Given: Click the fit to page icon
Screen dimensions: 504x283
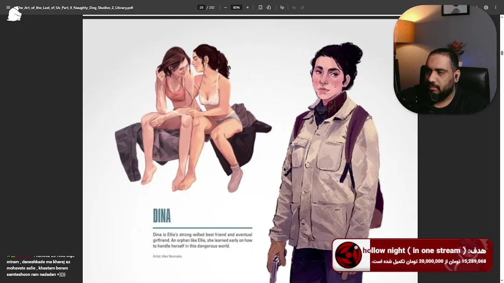Looking at the screenshot, I should (x=260, y=7).
